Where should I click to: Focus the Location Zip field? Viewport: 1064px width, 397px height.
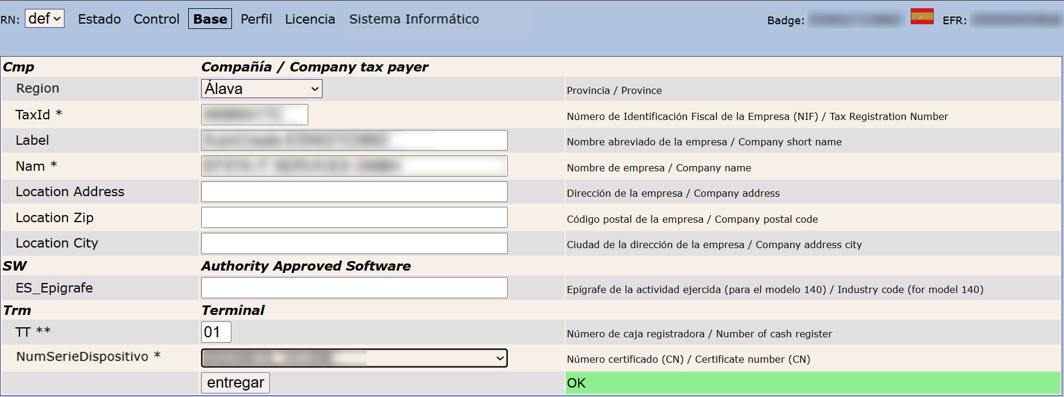pyautogui.click(x=354, y=217)
